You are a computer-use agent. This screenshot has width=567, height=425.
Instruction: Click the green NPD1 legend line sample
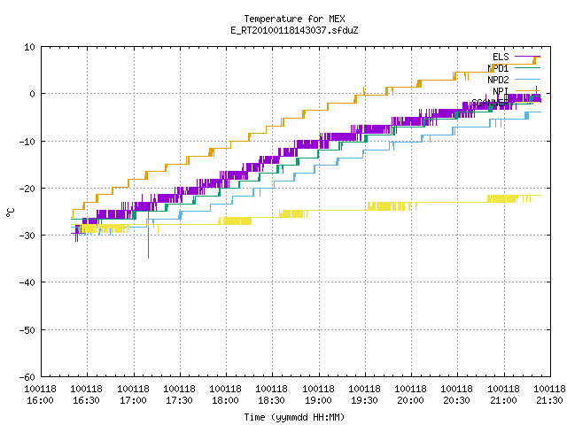pyautogui.click(x=527, y=68)
